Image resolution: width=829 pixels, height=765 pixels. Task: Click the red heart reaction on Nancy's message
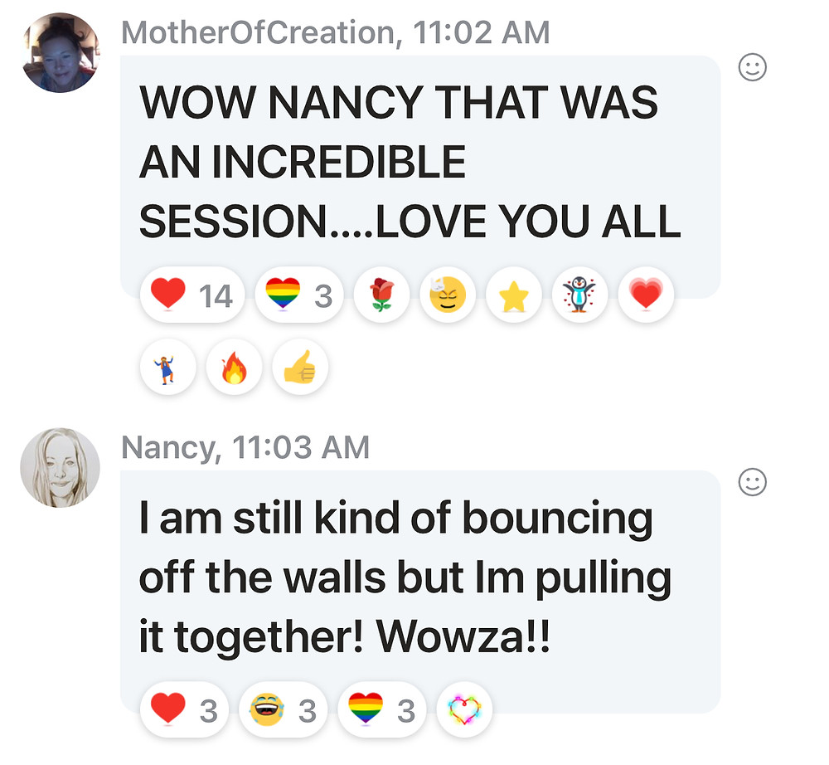(185, 710)
